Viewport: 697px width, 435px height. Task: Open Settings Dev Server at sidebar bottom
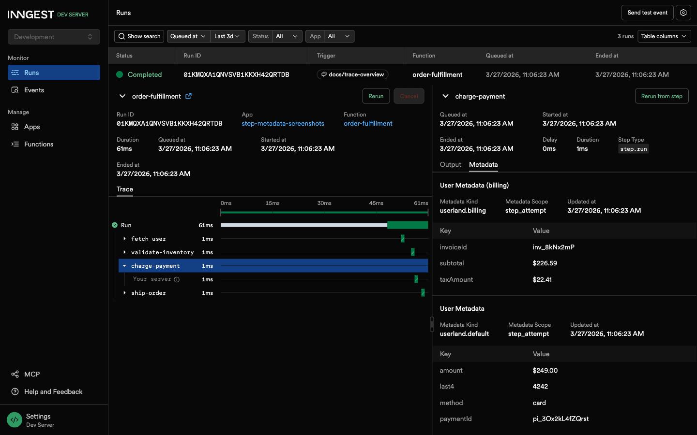click(54, 420)
